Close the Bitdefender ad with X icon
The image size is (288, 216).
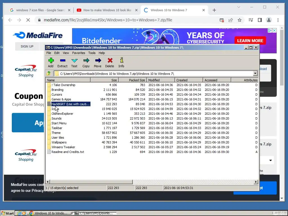(274, 30)
